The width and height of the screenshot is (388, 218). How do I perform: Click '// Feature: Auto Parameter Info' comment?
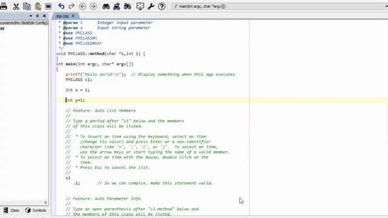tap(103, 199)
